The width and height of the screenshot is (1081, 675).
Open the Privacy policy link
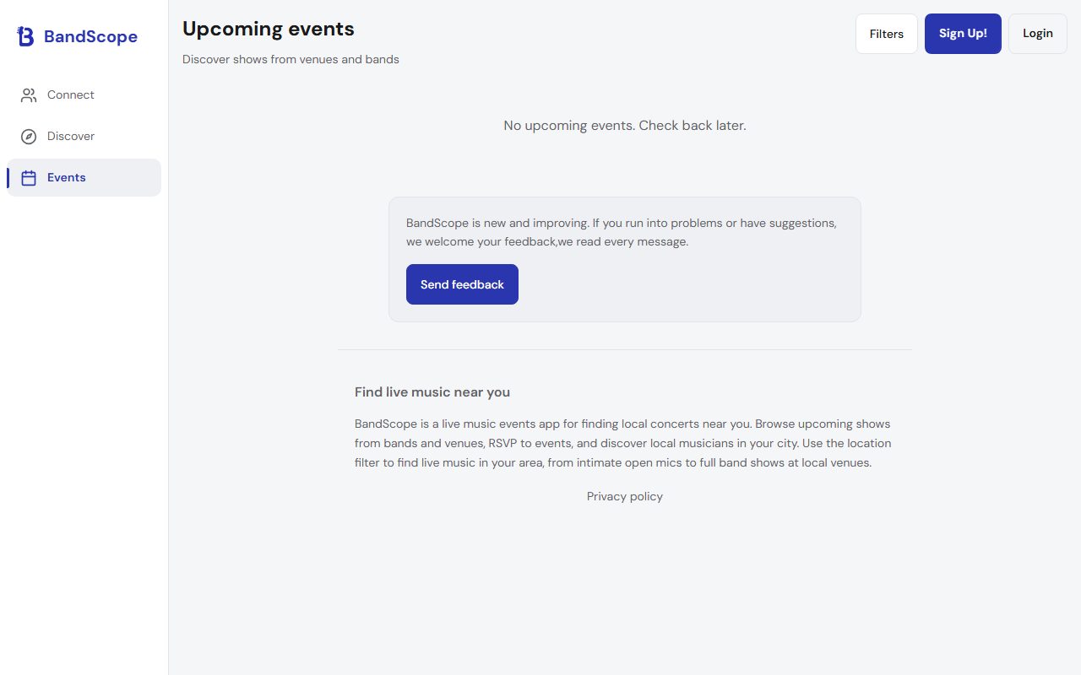tap(625, 496)
